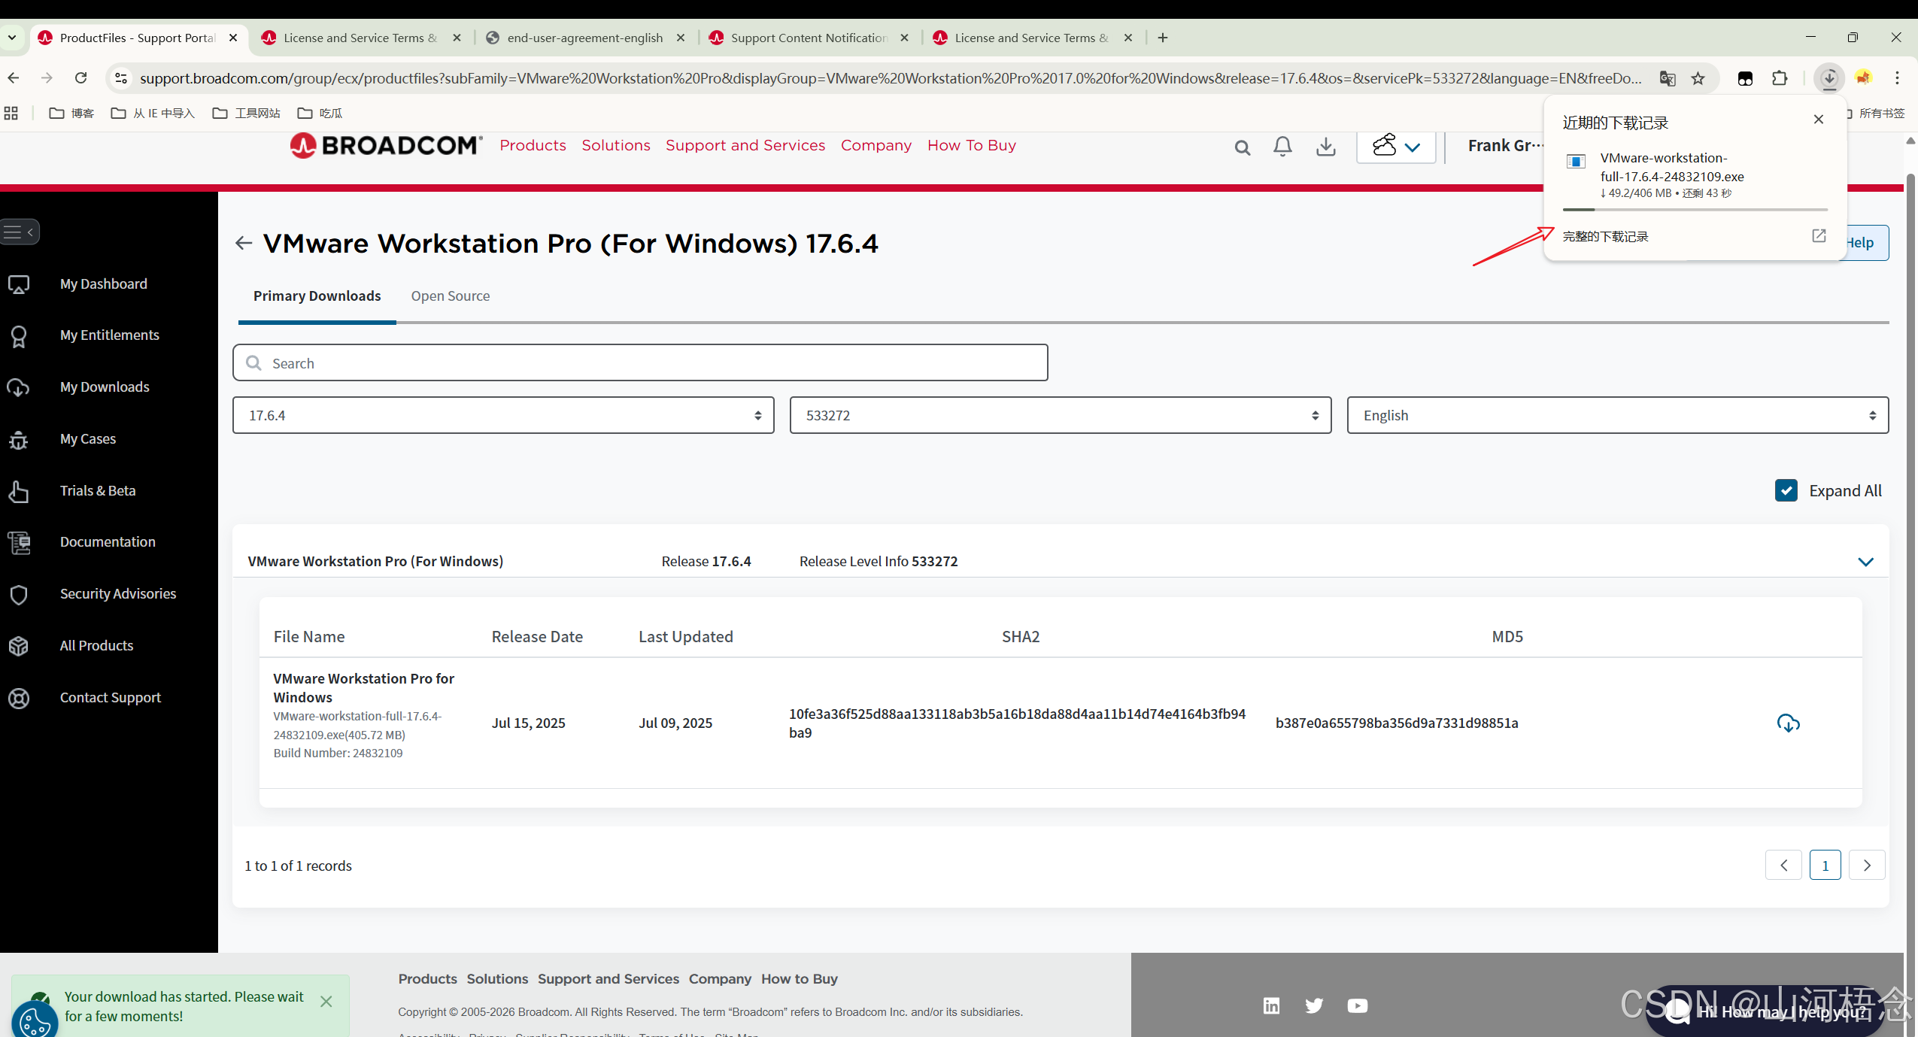Click the back arrow beside the page title
The image size is (1918, 1037).
pyautogui.click(x=243, y=243)
